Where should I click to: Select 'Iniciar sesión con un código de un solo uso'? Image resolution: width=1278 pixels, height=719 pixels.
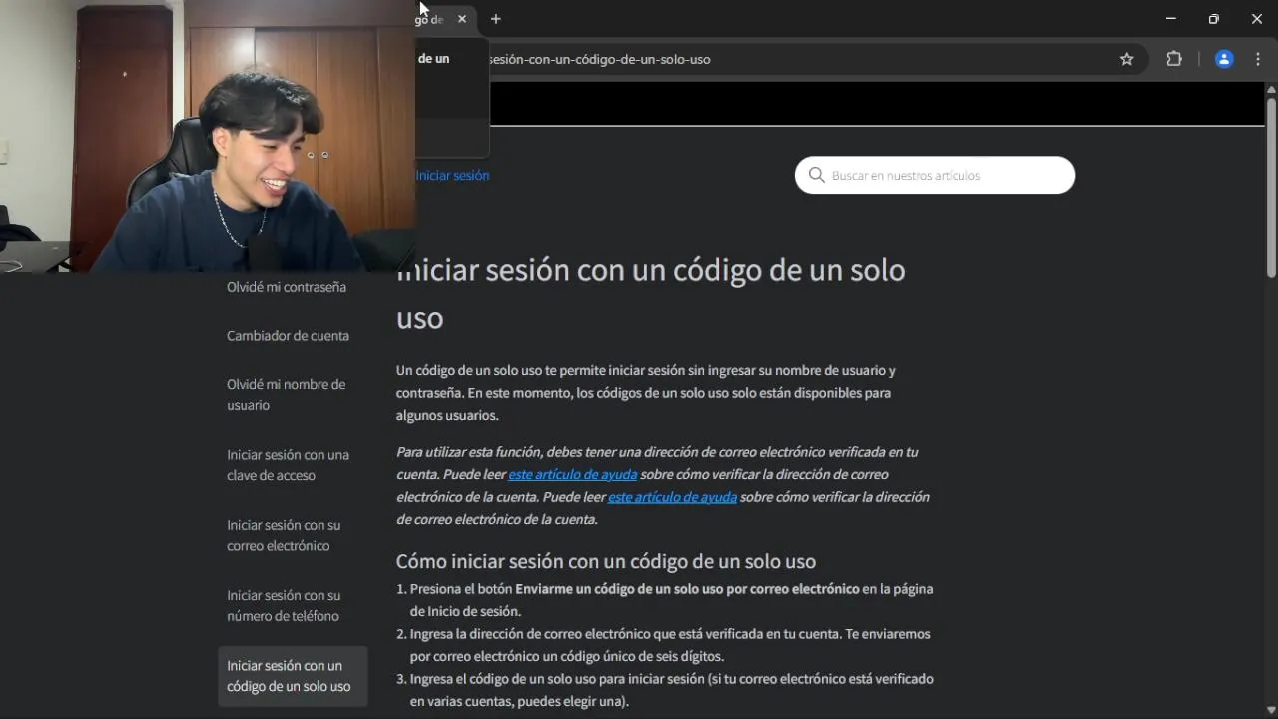pyautogui.click(x=293, y=676)
